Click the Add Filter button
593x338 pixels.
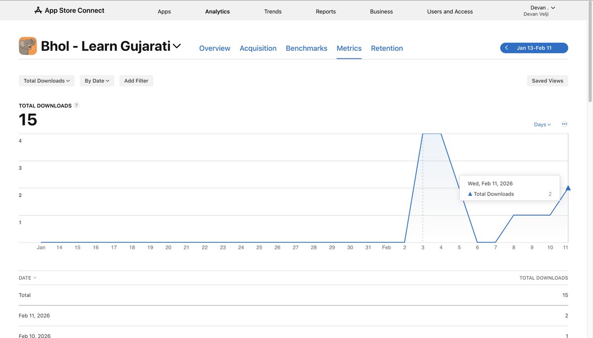136,80
